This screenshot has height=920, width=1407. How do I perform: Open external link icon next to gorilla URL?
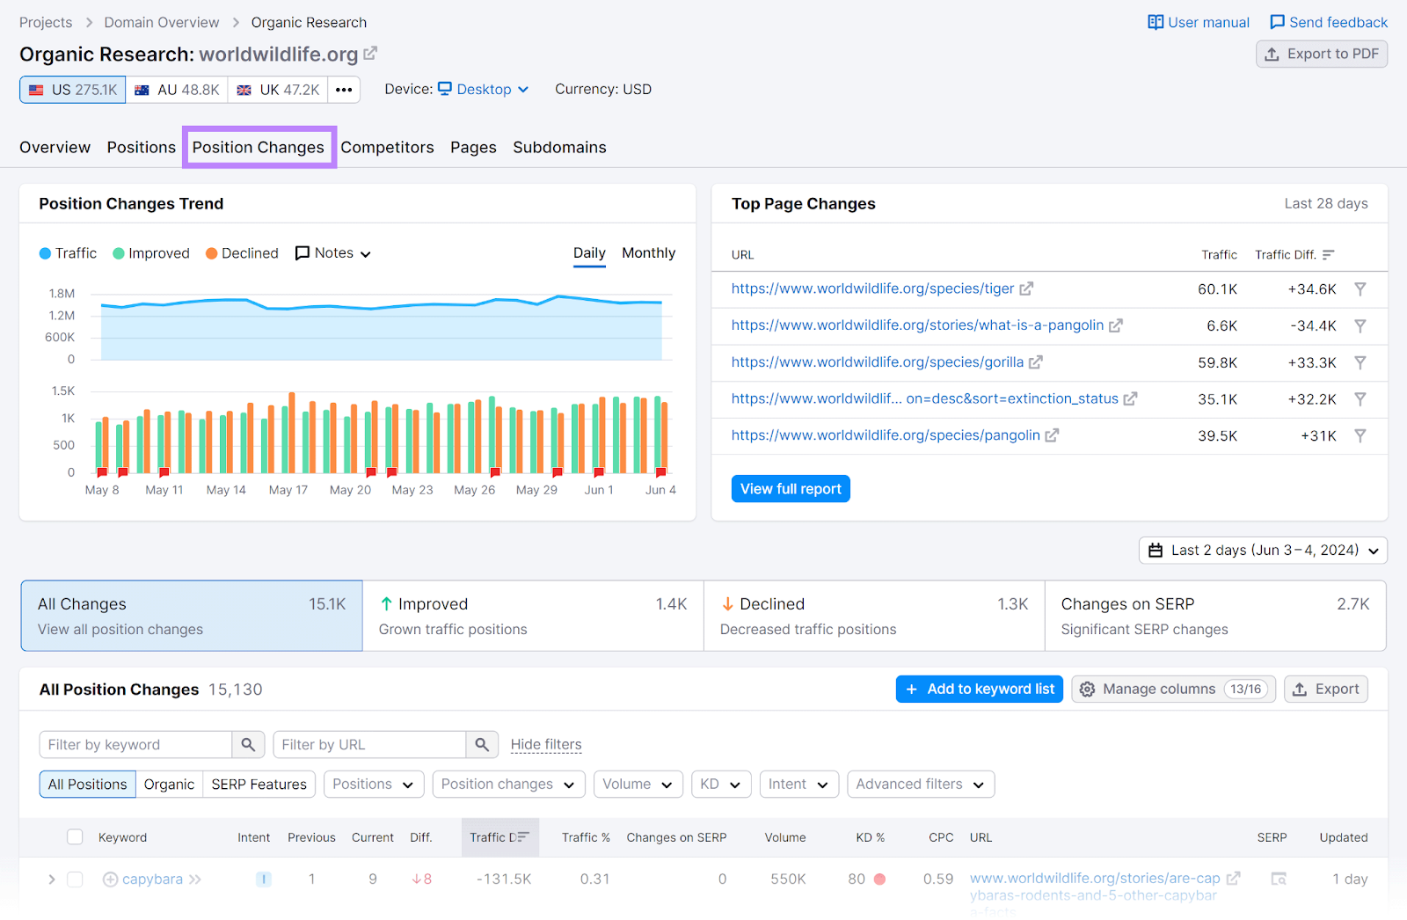[1035, 361]
